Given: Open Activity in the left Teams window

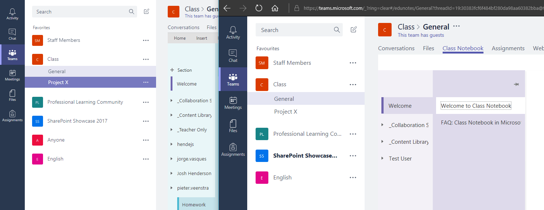Looking at the screenshot, I should tap(12, 14).
